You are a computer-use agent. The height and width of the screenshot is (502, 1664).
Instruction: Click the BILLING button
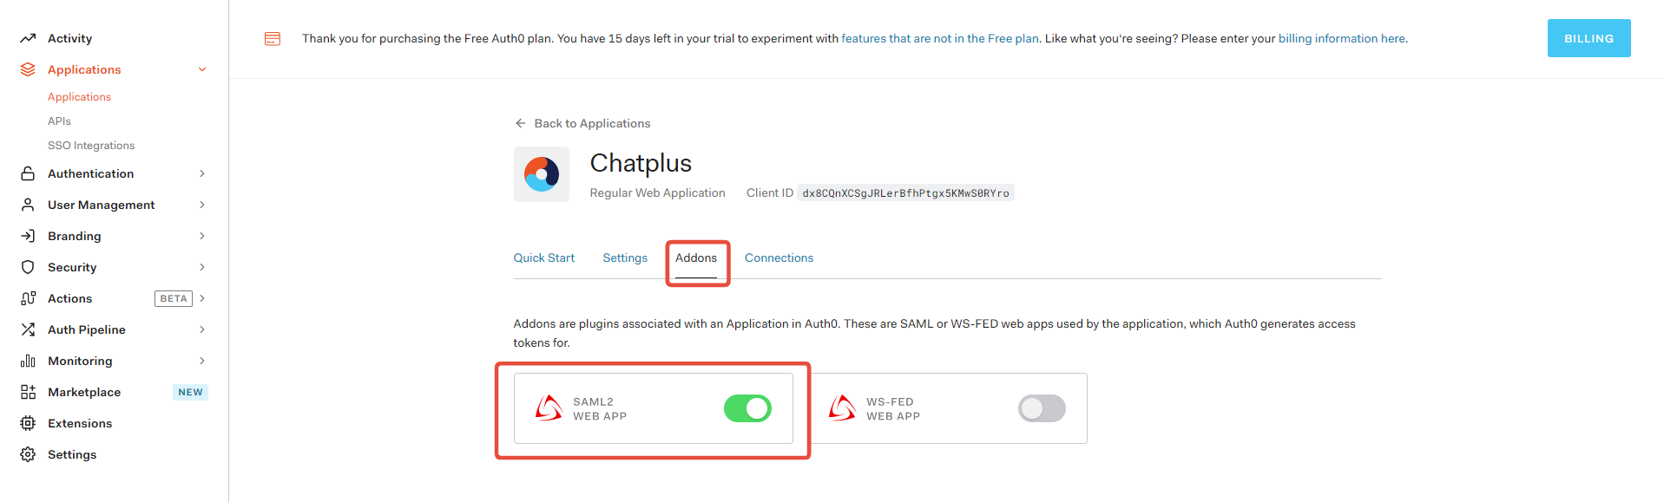tap(1588, 38)
